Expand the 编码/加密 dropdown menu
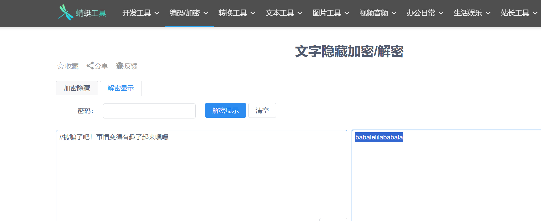 pos(189,13)
